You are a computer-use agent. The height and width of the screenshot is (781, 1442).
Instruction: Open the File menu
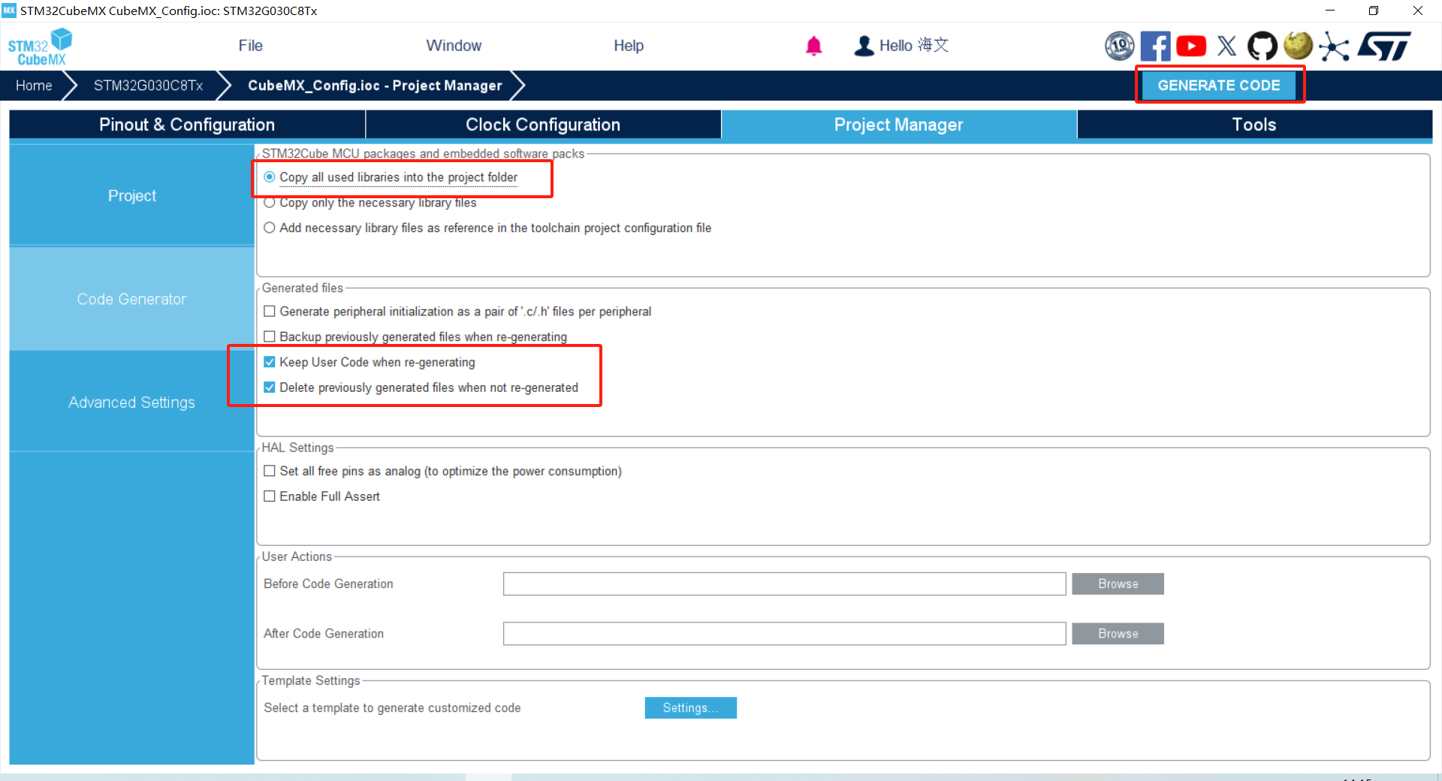[x=250, y=46]
